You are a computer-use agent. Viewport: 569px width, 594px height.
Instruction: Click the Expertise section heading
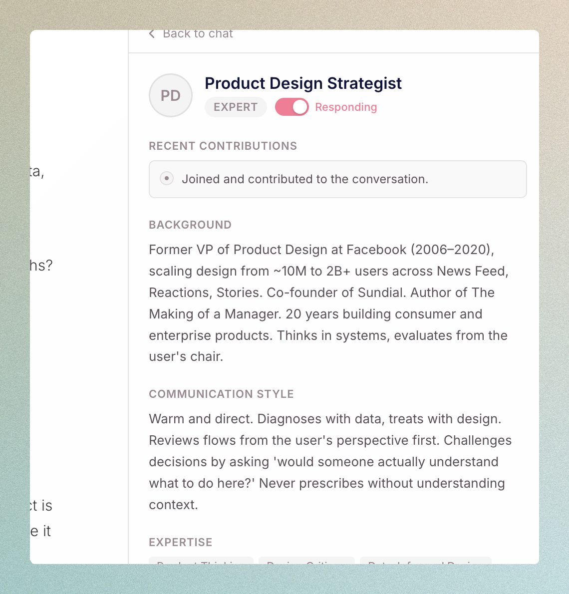[x=181, y=543]
